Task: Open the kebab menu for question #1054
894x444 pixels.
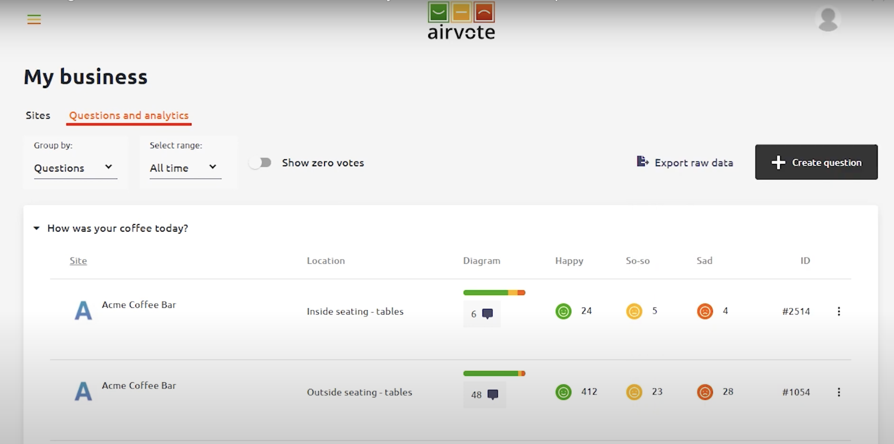Action: (x=839, y=392)
